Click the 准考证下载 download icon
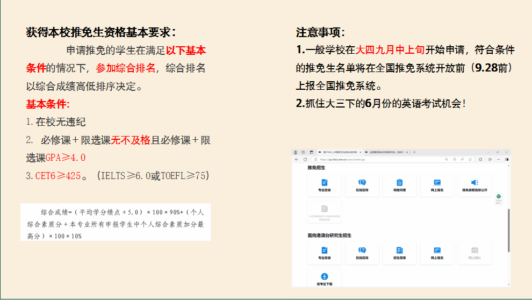Image resolution: width=532 pixels, height=300 pixels. pos(325,277)
